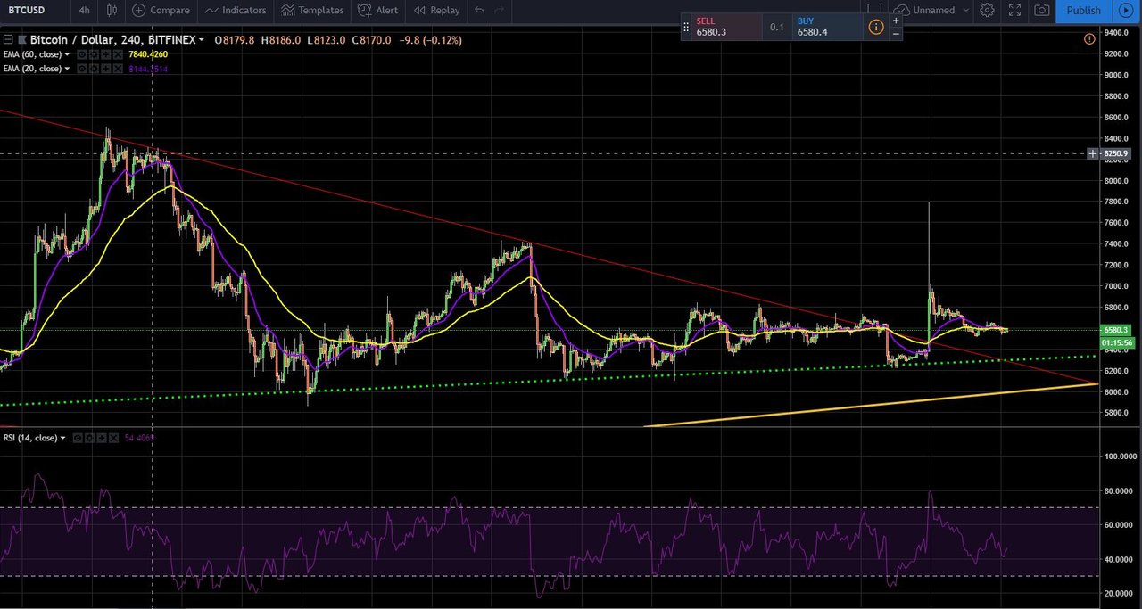Collapse the Bitcoin / Dollar legend box
1142x609 pixels.
(7, 40)
